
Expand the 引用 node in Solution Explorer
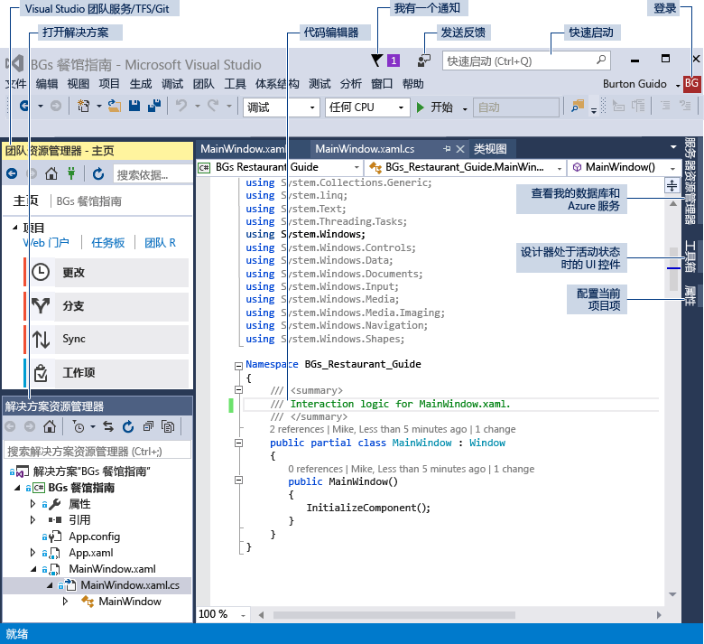point(33,520)
